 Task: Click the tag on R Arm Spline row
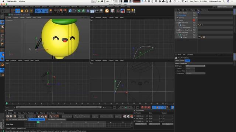(199, 13)
